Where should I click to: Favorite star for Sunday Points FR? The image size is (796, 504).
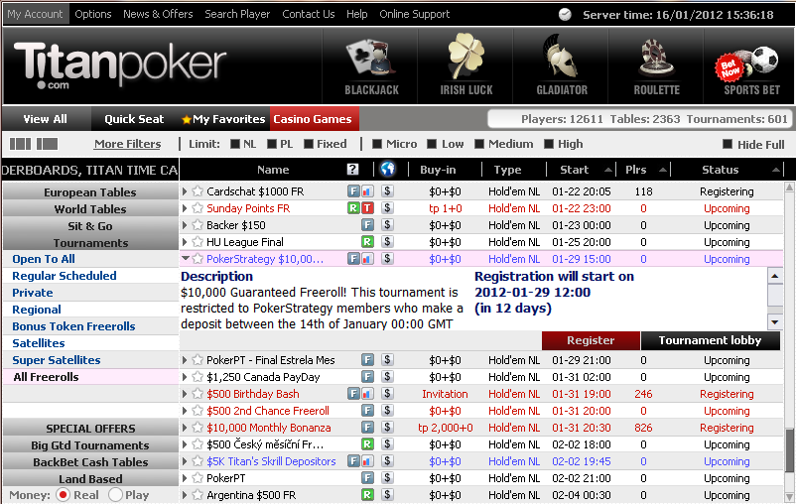coord(198,208)
